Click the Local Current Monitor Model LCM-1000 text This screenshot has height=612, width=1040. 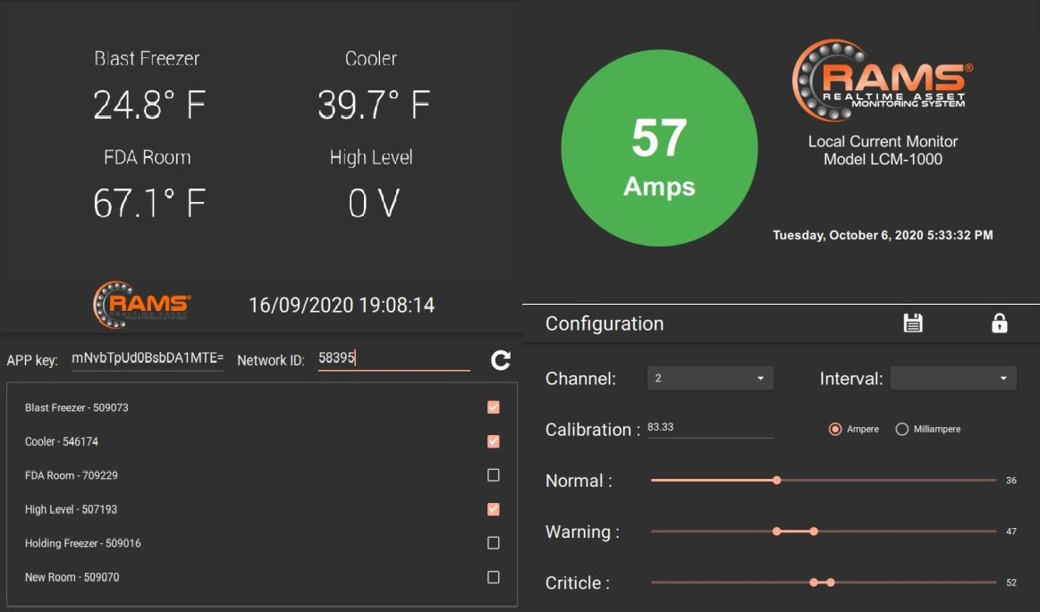[x=882, y=150]
